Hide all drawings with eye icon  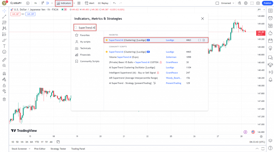4,91
